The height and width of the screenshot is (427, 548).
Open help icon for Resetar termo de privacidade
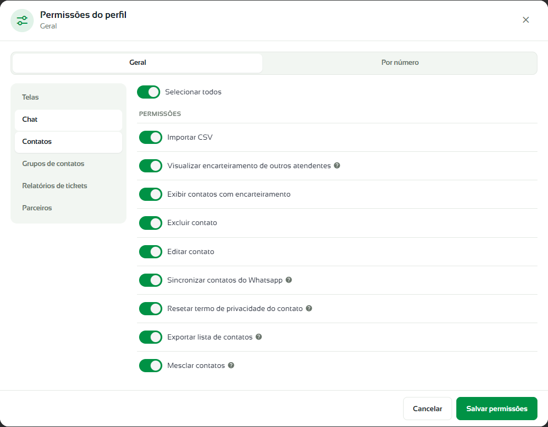click(x=309, y=308)
